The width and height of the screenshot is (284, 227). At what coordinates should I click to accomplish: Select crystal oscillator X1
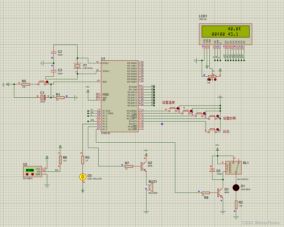[77, 66]
